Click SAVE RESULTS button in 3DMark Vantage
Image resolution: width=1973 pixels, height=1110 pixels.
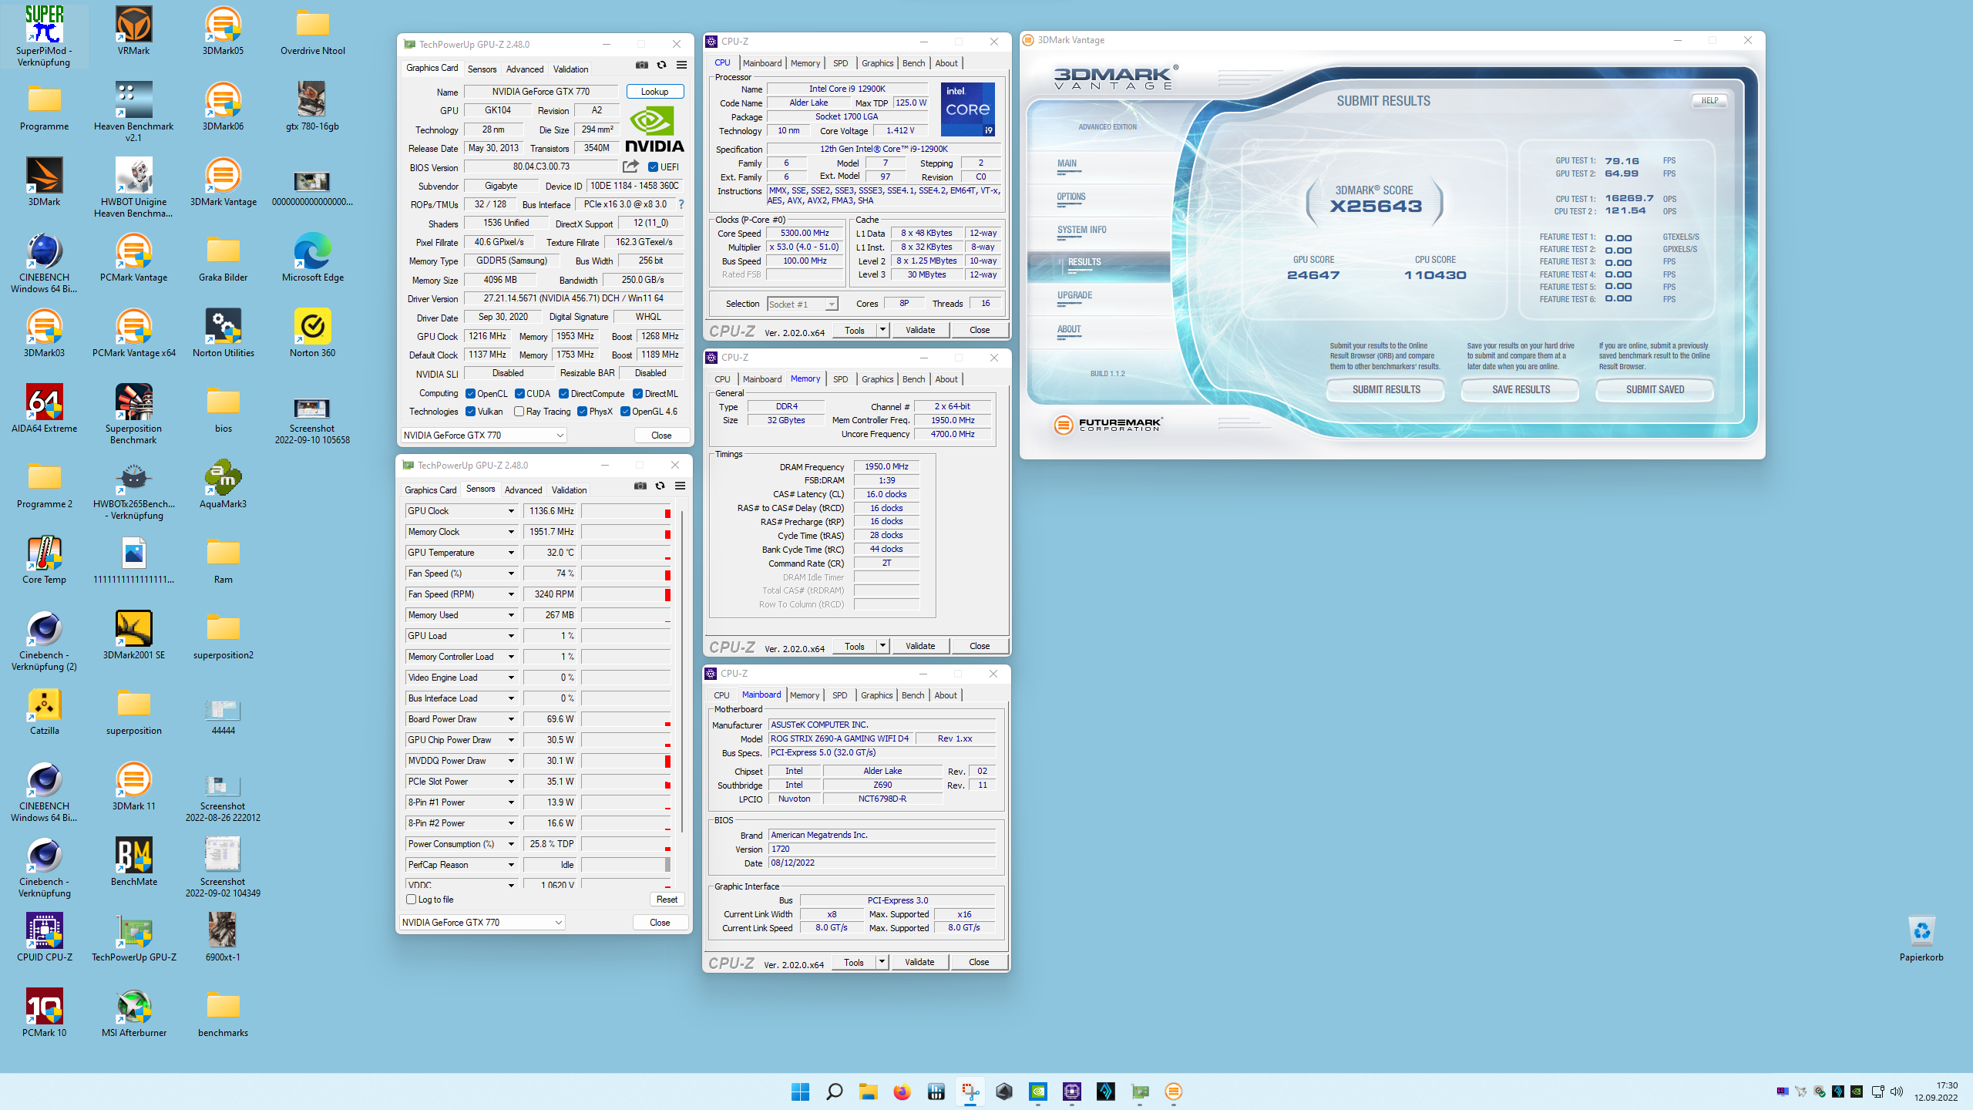point(1521,389)
